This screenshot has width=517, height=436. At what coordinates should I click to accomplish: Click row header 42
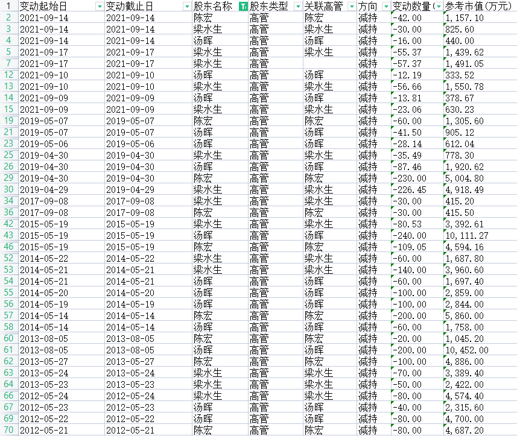coord(8,224)
